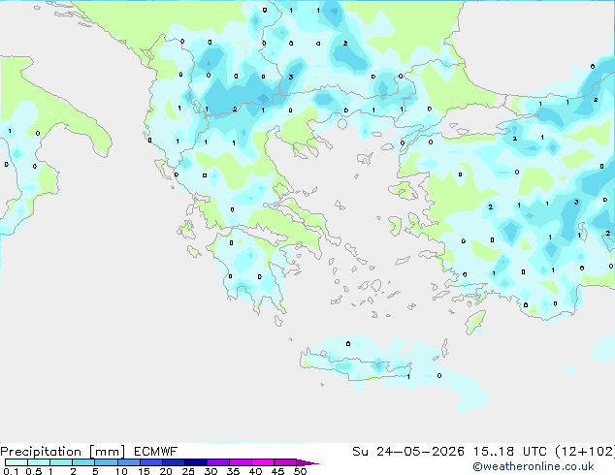Pick the 30–35 mm legend swatch
This screenshot has width=615, height=475.
218,462
